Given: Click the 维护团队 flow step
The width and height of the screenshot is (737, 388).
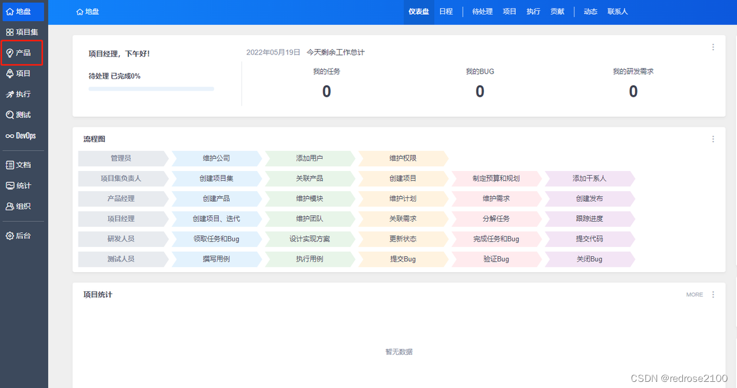Looking at the screenshot, I should click(x=310, y=219).
